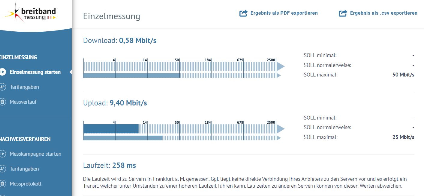
Task: Click the Messprotokoll clipboard icon
Action: 2,184
